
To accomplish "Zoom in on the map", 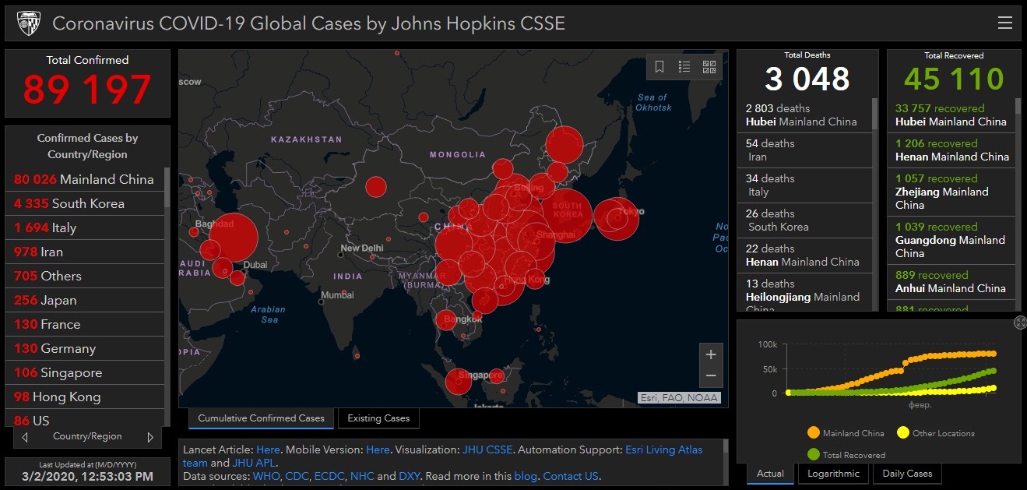I will point(710,354).
